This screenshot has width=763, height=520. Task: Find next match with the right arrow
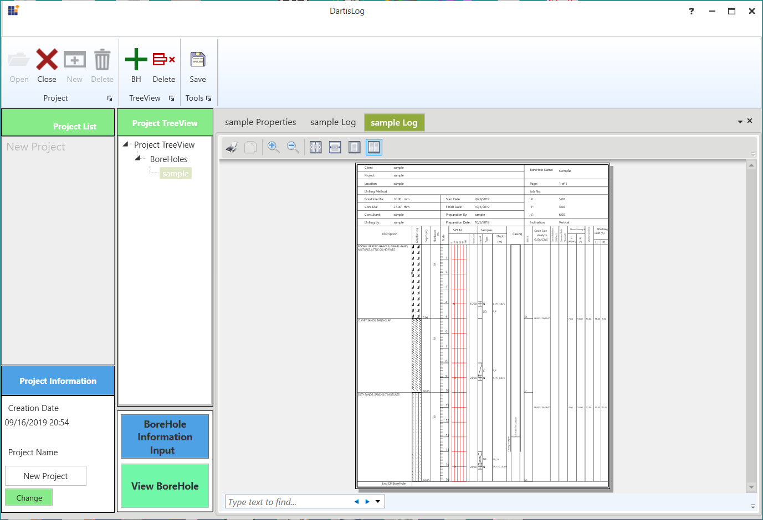click(367, 502)
